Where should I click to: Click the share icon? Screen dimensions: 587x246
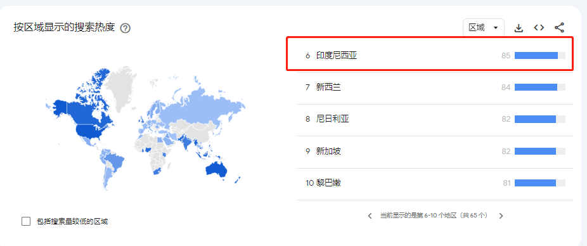(x=559, y=28)
